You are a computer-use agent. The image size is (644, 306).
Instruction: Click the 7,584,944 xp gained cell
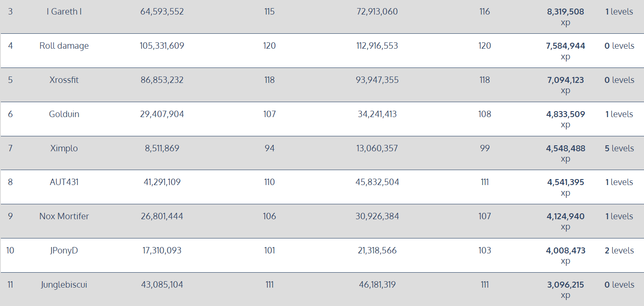pos(565,51)
